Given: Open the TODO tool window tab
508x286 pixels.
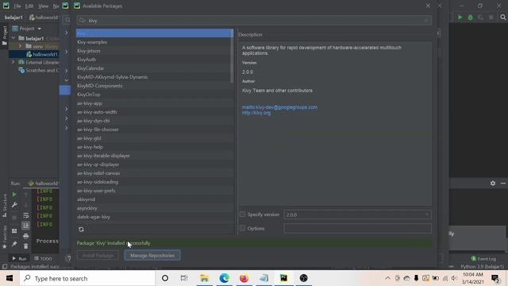Looking at the screenshot, I should click(43, 258).
